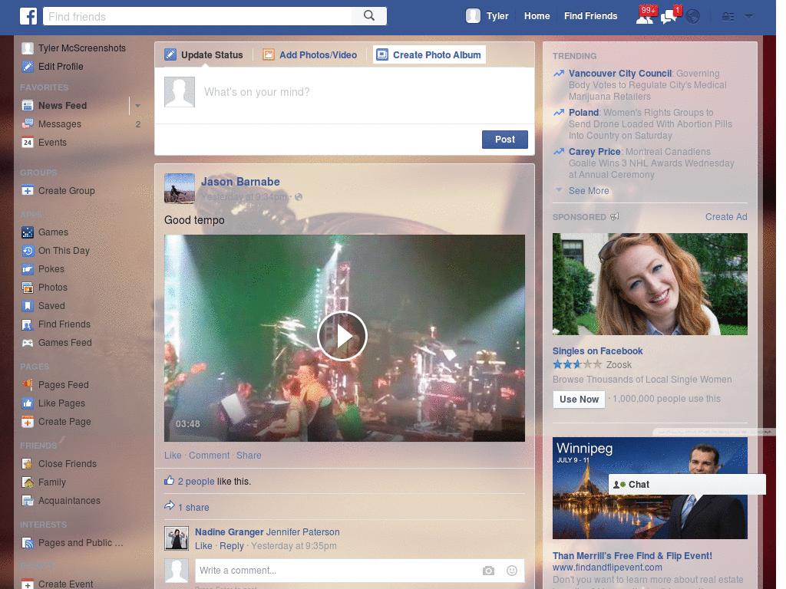Click Family list icon
The width and height of the screenshot is (786, 589).
pyautogui.click(x=28, y=482)
